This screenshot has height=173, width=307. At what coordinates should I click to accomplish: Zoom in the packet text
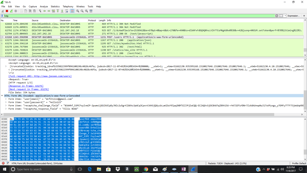click(x=78, y=11)
